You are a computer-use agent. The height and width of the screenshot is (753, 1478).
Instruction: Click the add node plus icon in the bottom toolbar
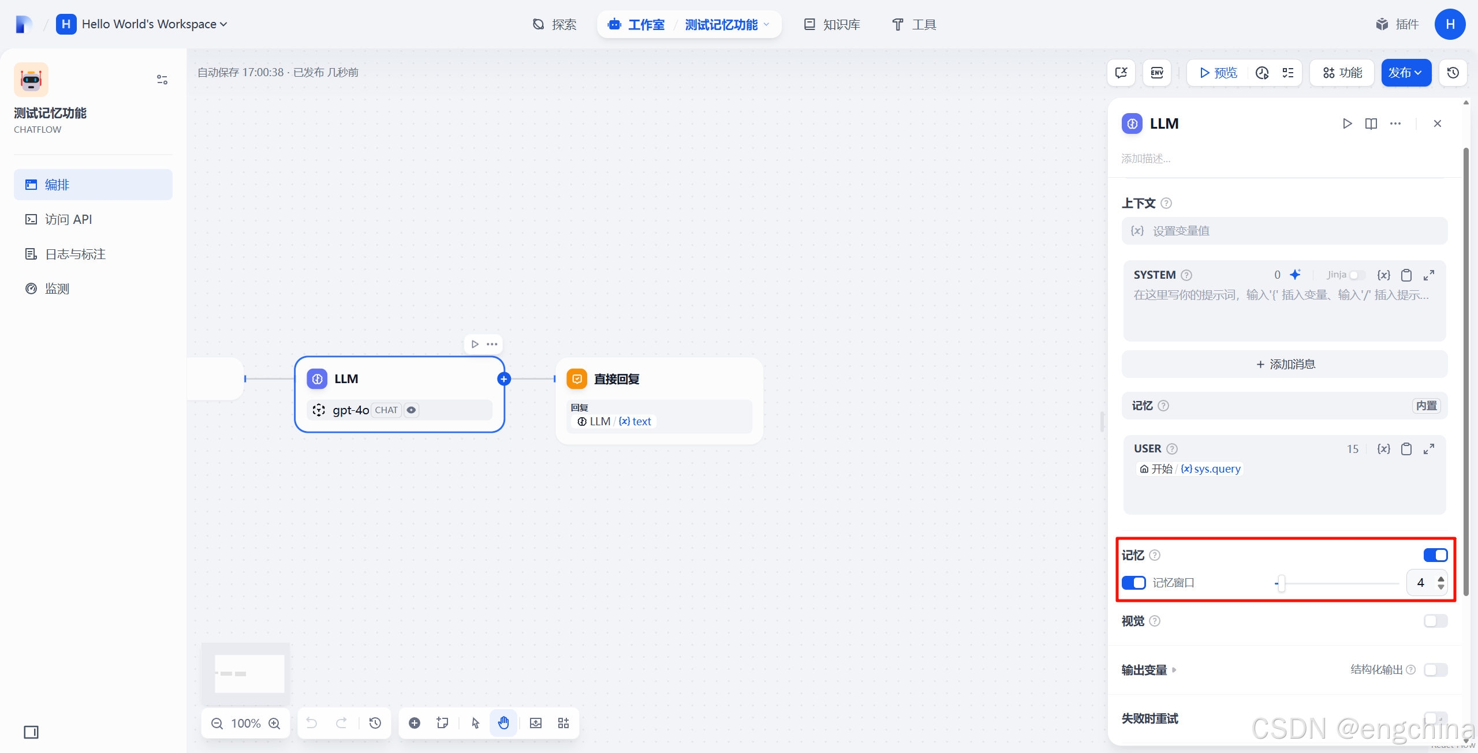[415, 723]
